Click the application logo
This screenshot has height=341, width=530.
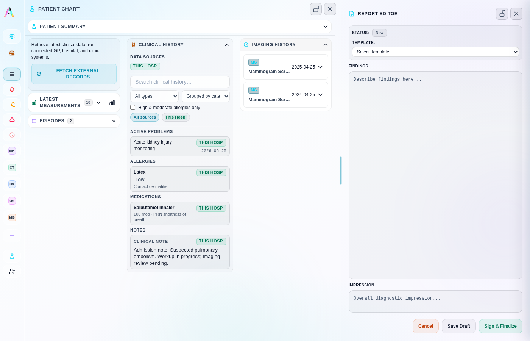[x=9, y=12]
